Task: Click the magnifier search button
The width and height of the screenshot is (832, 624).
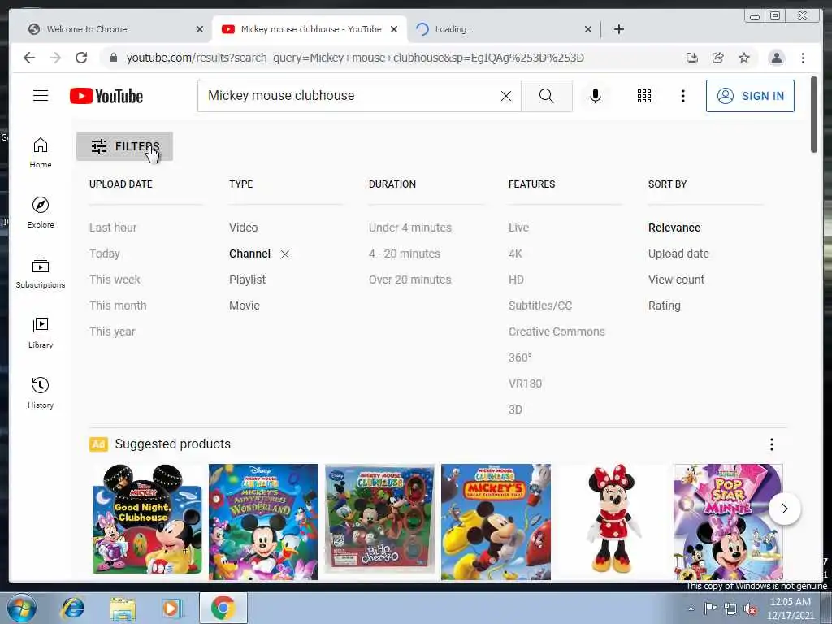Action: click(x=547, y=96)
